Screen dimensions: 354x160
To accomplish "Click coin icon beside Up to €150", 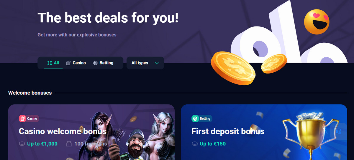I will 194,144.
